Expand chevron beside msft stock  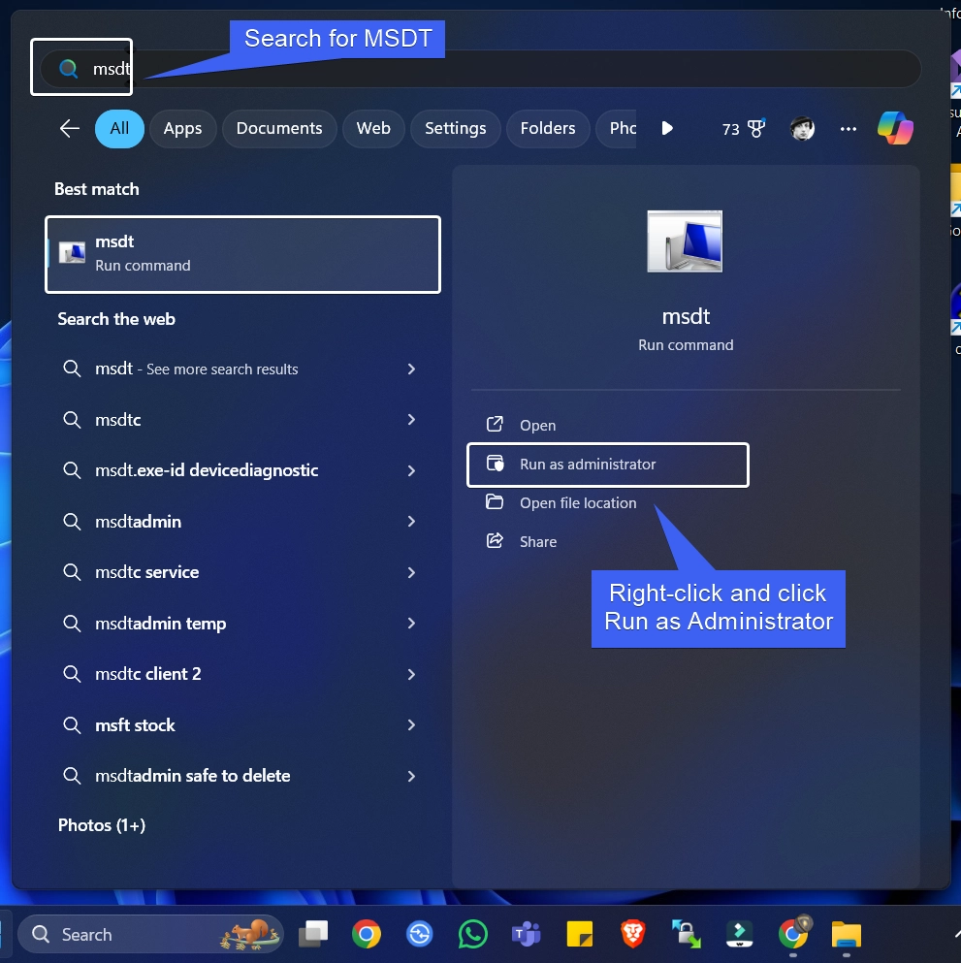(x=411, y=725)
